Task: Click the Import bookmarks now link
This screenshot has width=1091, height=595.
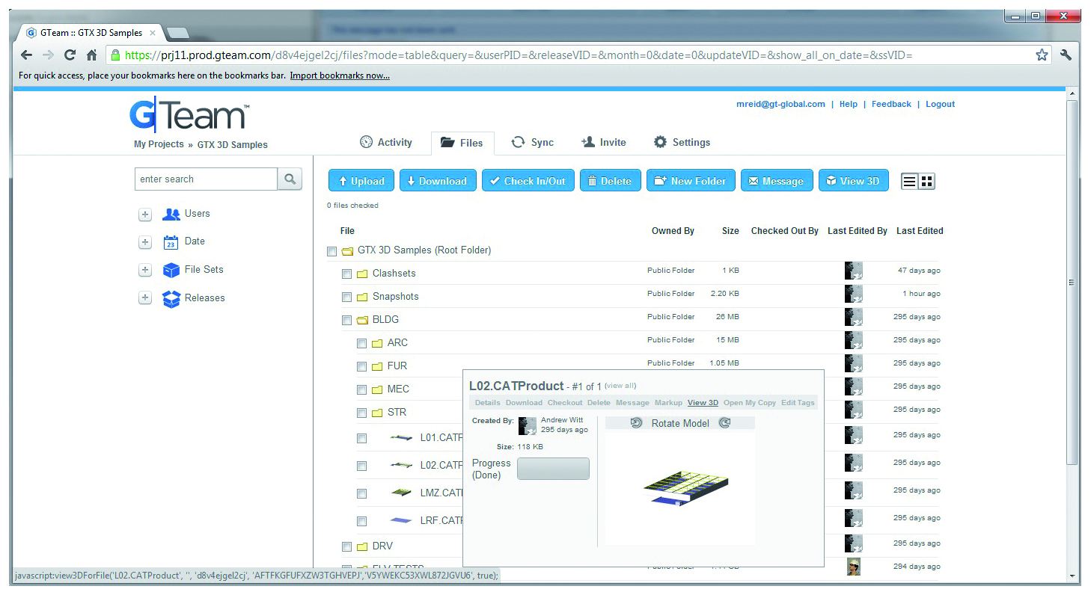Action: pos(340,75)
